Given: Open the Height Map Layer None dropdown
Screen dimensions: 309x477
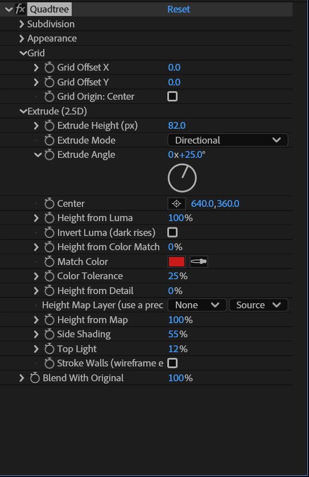Looking at the screenshot, I should pyautogui.click(x=197, y=305).
